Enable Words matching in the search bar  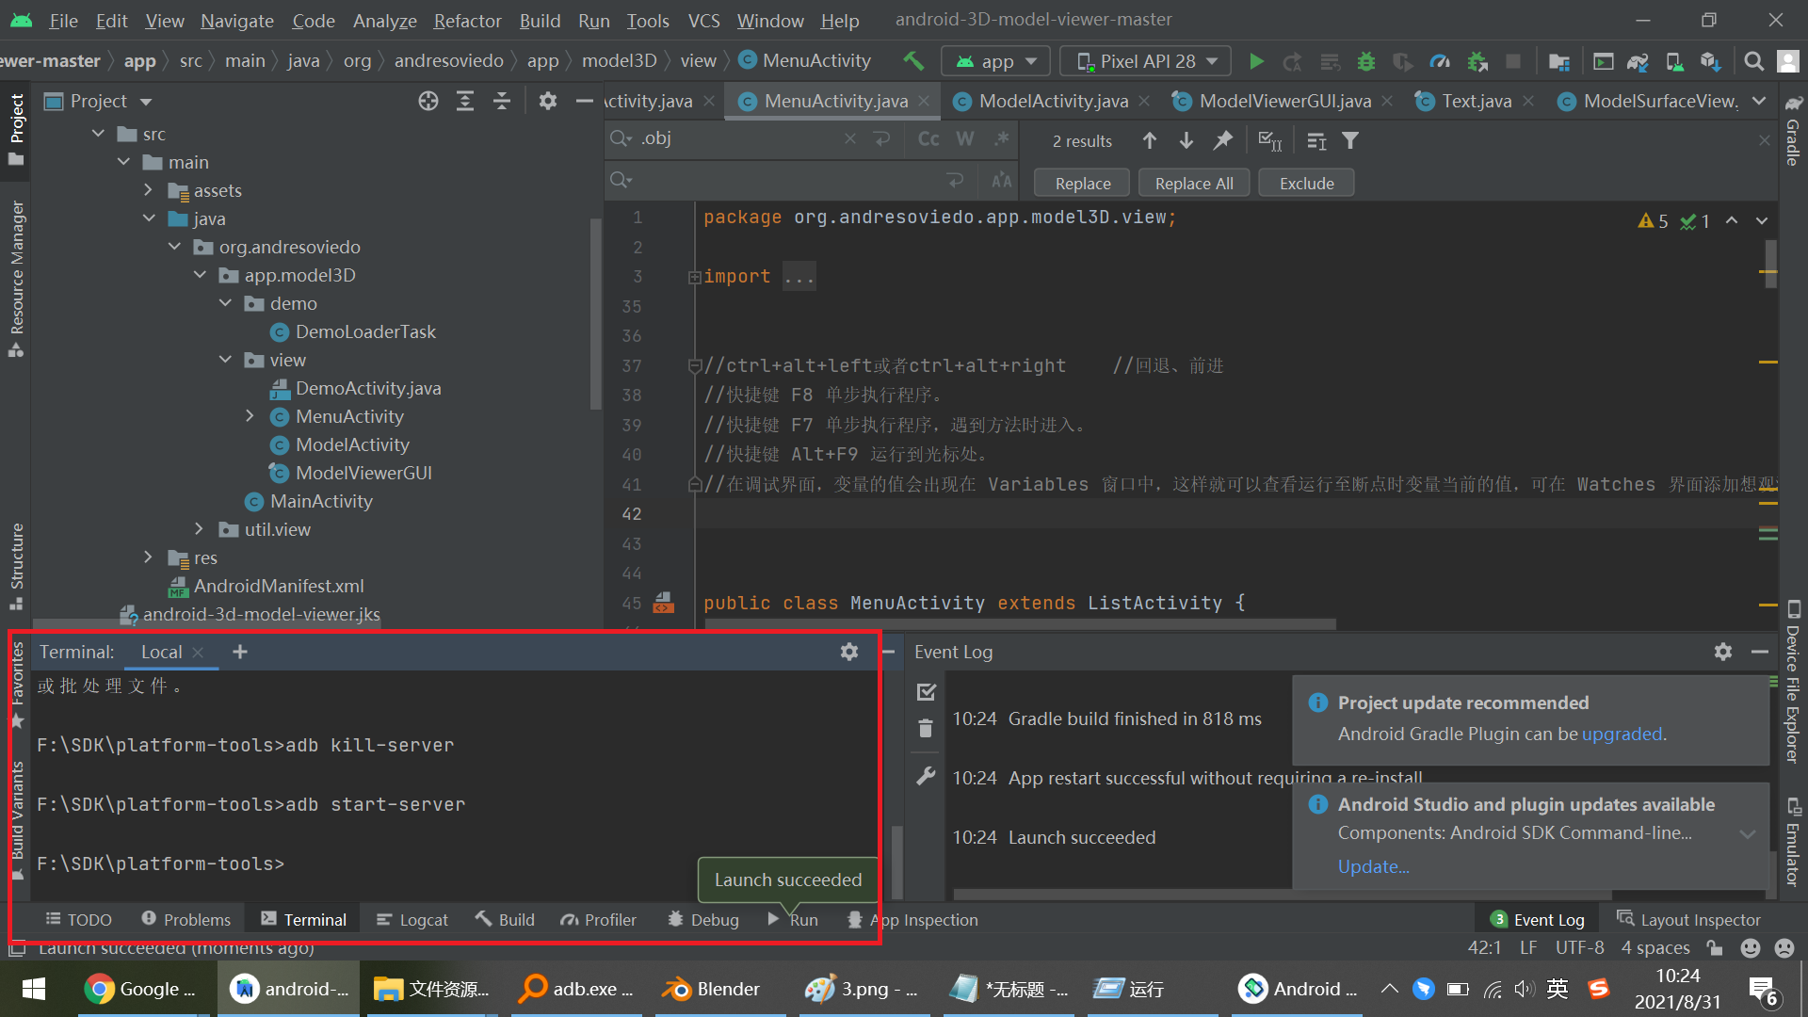(x=964, y=138)
